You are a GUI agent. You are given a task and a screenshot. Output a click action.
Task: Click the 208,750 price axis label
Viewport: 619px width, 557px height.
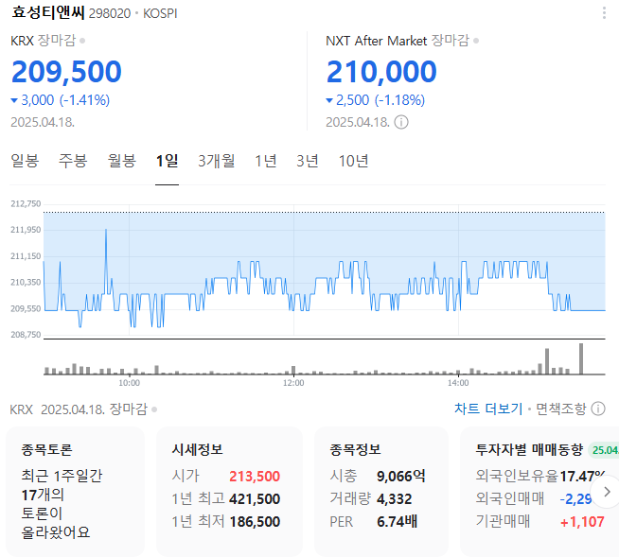click(x=26, y=335)
